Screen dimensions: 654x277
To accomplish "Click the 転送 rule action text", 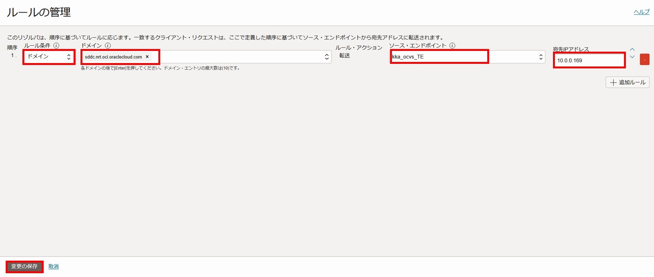I will (x=344, y=56).
